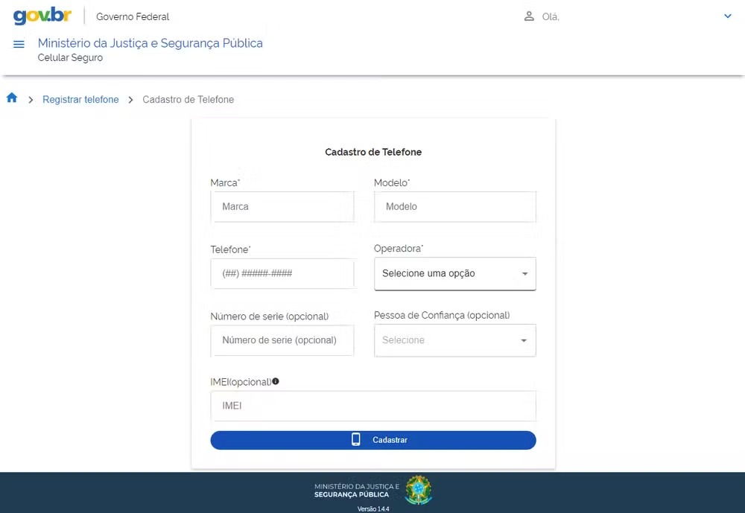Click the gov.br logo
Screen dimensions: 745x513
click(x=42, y=16)
